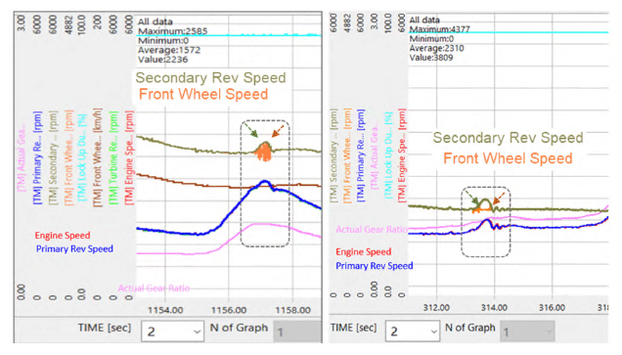Click 316.00 time tick on right graph
Screen dimensions: 622x355
[552, 308]
